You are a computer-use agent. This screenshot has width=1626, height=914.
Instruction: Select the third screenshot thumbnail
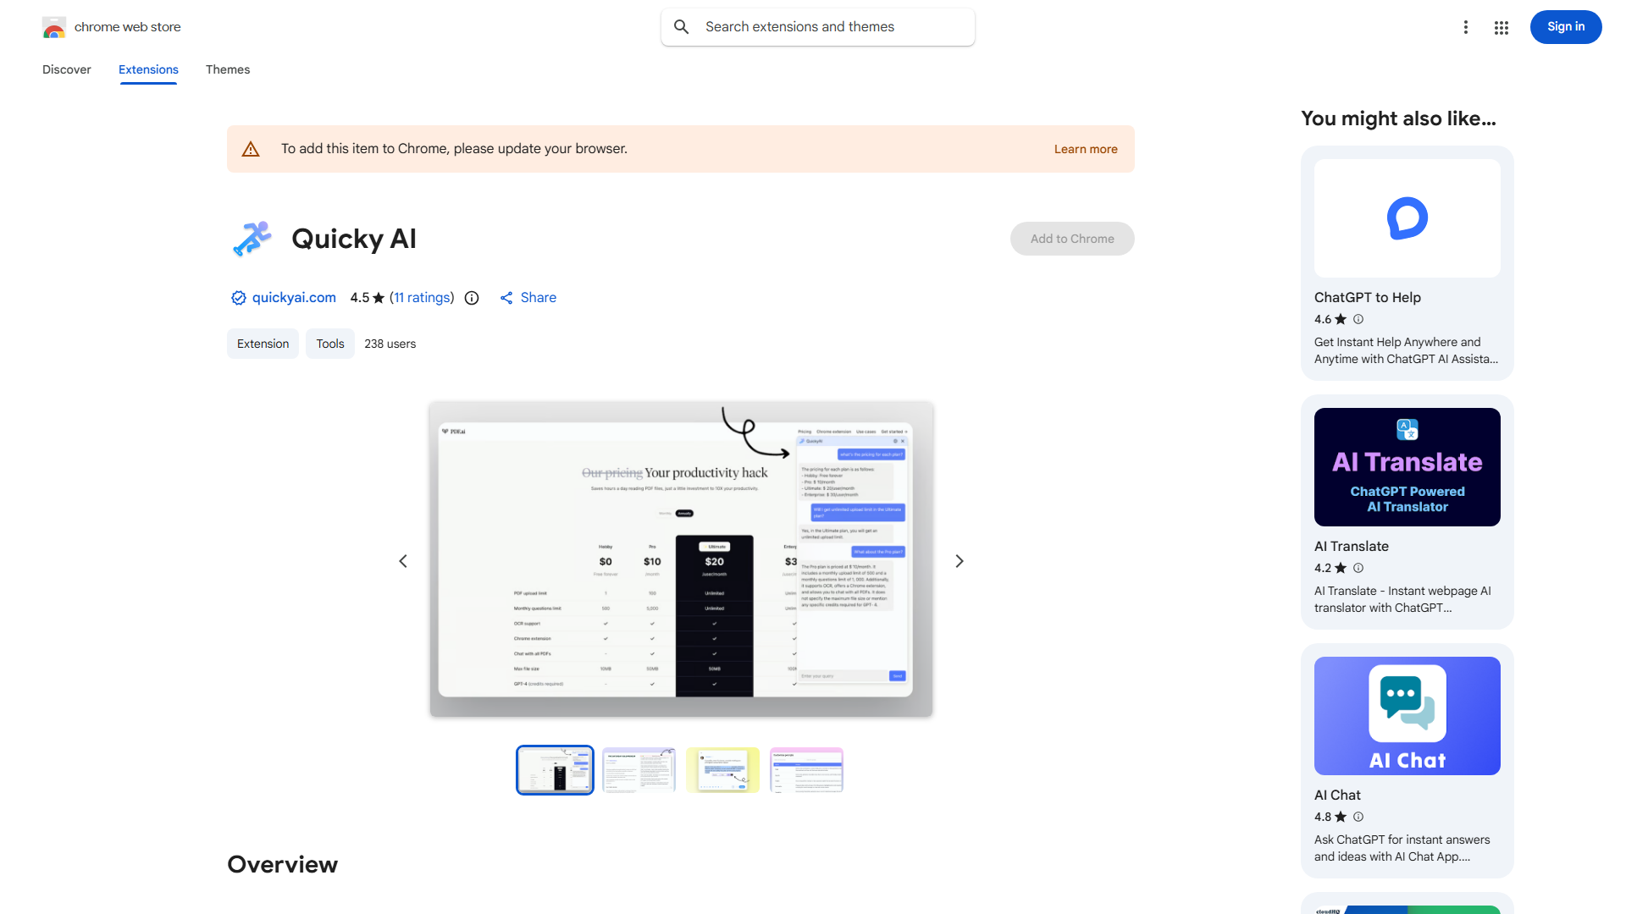pyautogui.click(x=722, y=769)
